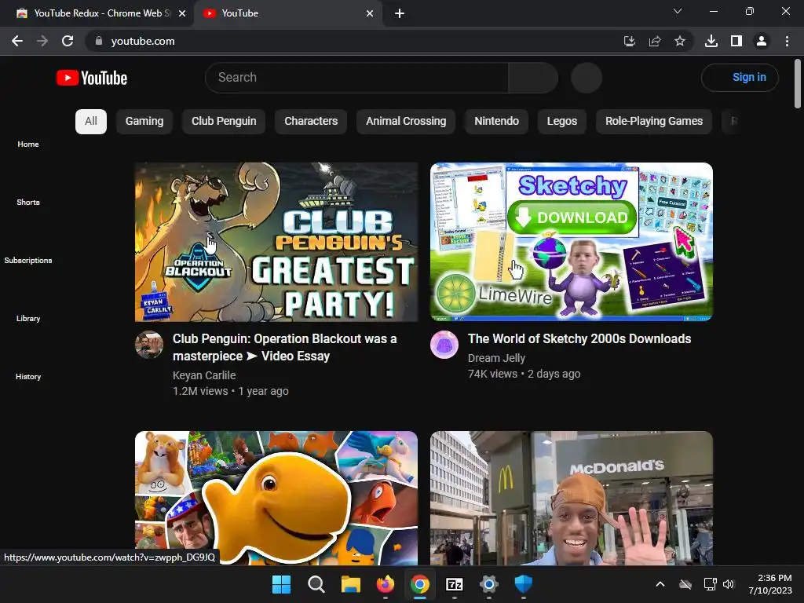This screenshot has height=603, width=804.
Task: Open 7-Zip from the taskbar
Action: click(x=455, y=584)
